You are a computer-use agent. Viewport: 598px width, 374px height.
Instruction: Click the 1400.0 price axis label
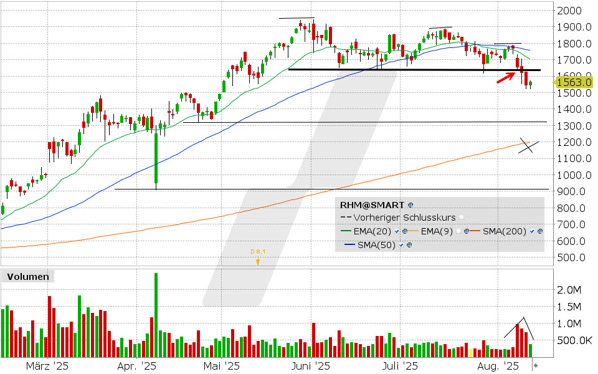[x=574, y=110]
